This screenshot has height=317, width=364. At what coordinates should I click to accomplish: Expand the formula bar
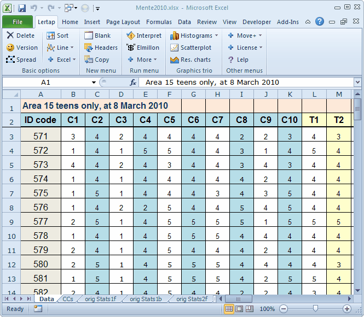[357, 82]
